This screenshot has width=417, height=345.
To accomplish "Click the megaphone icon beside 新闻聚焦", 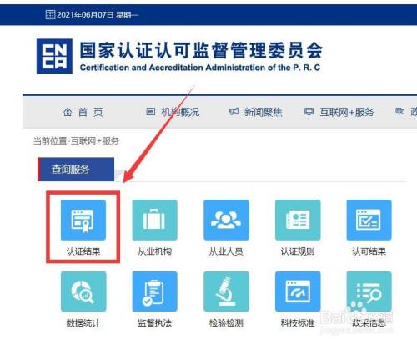I will (x=234, y=112).
